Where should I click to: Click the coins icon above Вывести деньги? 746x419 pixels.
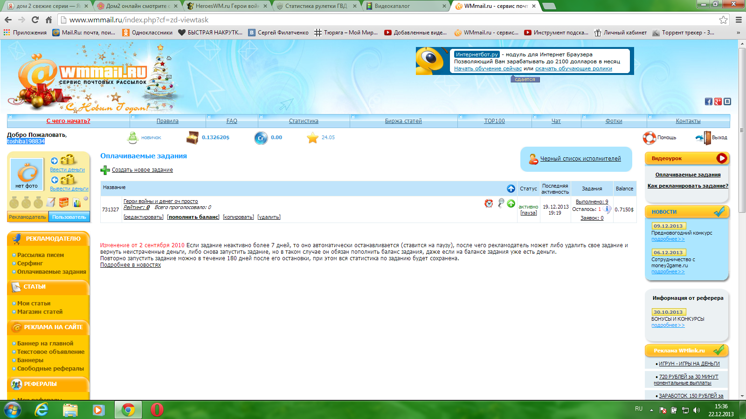click(68, 180)
